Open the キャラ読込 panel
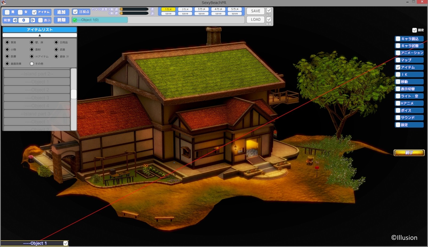The width and height of the screenshot is (428, 247). 409,39
